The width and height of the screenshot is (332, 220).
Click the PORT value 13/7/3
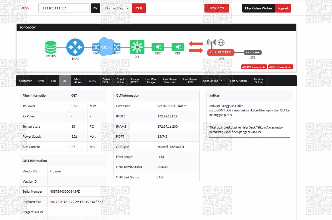[x=162, y=137]
